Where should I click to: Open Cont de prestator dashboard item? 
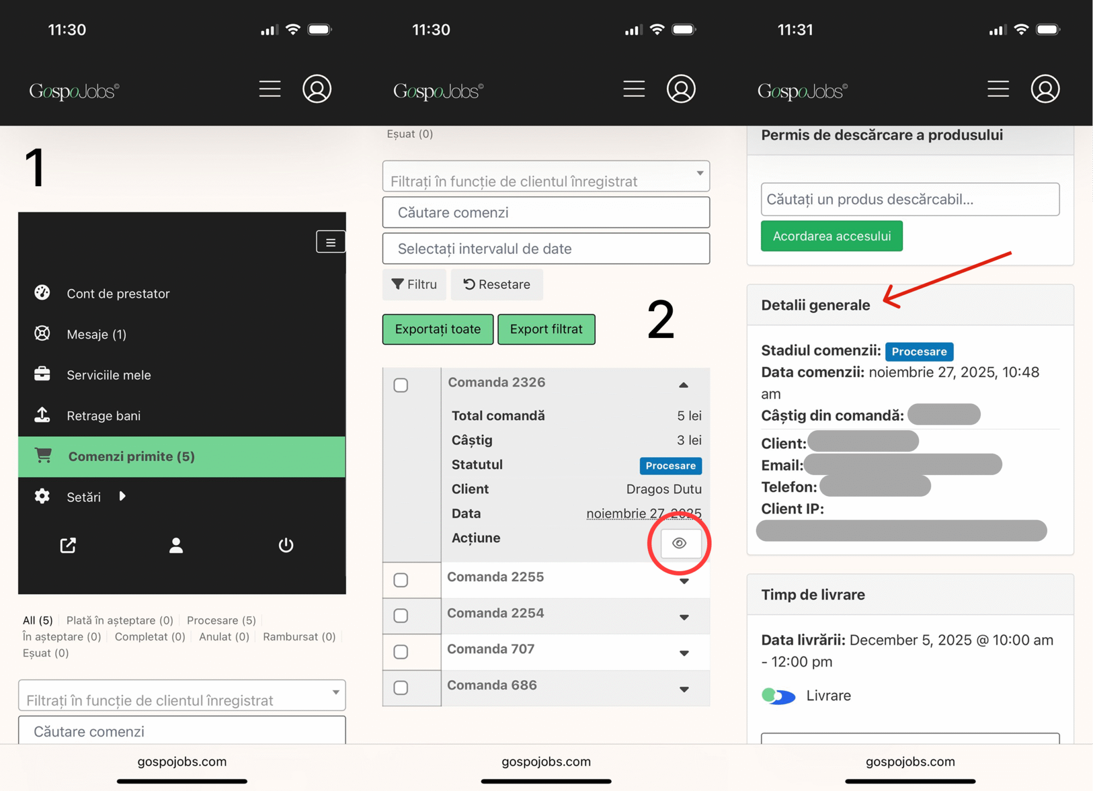coord(118,293)
